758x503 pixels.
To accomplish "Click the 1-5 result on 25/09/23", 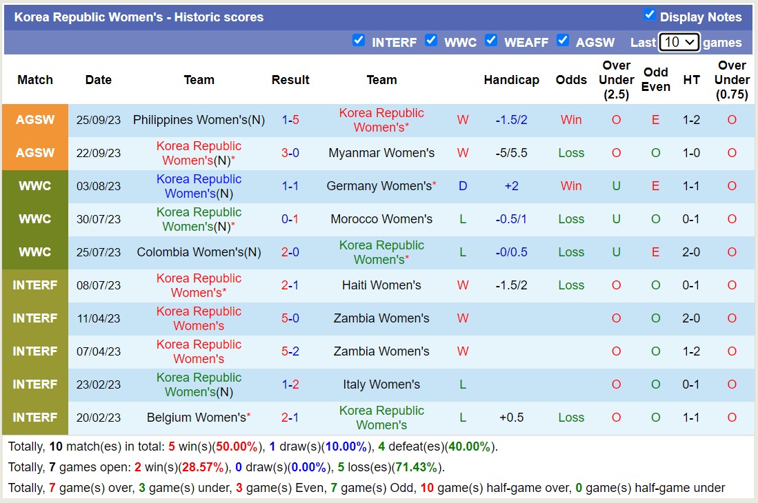I will click(290, 120).
